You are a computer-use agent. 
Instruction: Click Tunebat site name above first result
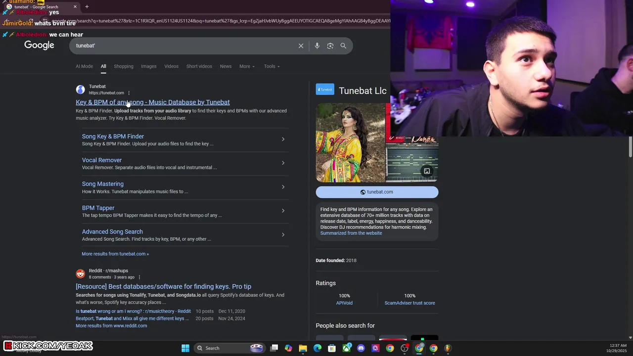point(97,87)
